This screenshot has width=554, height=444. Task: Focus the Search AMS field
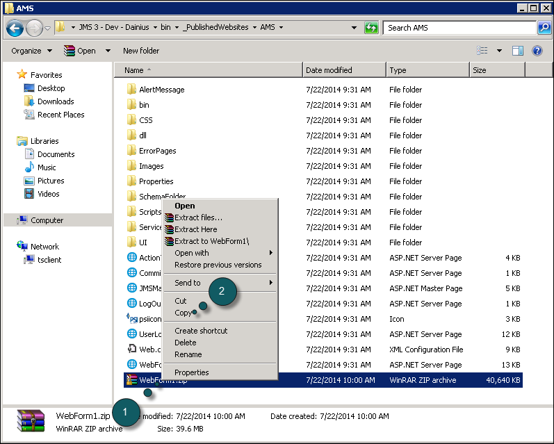(459, 28)
